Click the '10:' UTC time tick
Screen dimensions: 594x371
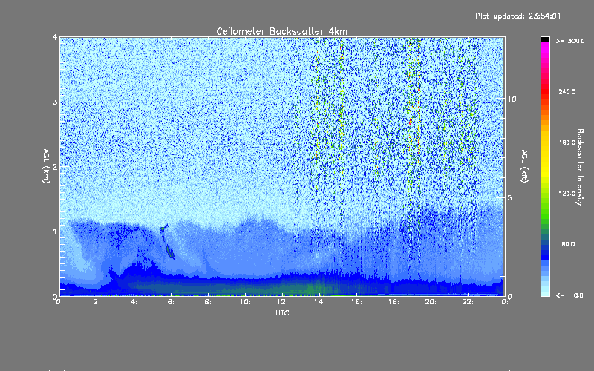(245, 302)
